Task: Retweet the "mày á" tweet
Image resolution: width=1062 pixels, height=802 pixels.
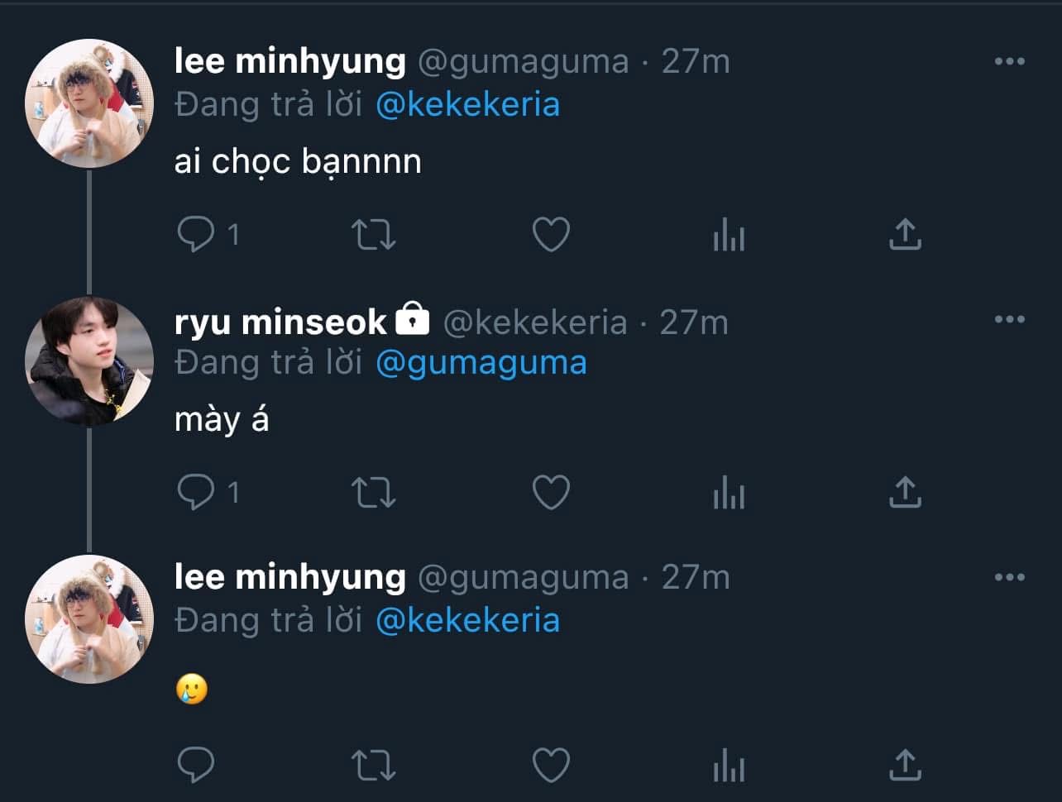Action: [x=374, y=493]
